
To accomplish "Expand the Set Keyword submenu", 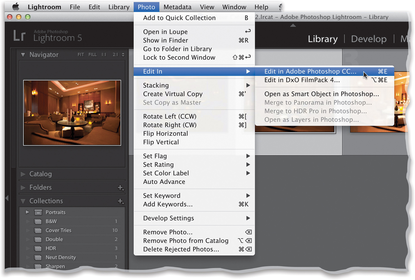I will (x=194, y=196).
